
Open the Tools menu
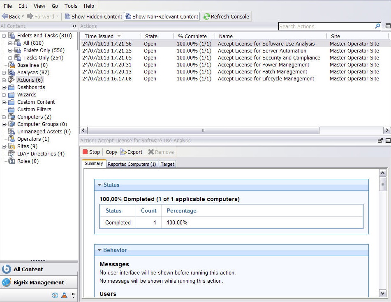70,6
